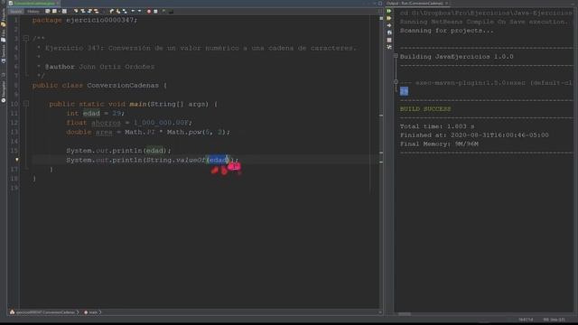The width and height of the screenshot is (578, 325).
Task: Click the @author John Ortiz Ordoñez comment
Action: click(x=99, y=67)
